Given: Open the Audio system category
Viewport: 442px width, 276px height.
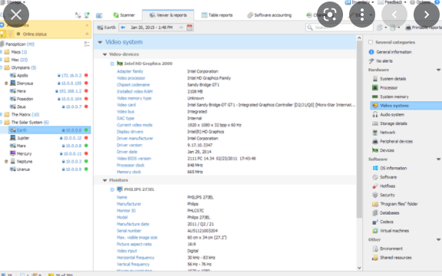Looking at the screenshot, I should [x=388, y=114].
